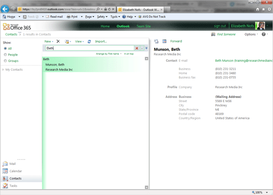Click the browser forward arrow button

(13, 9)
